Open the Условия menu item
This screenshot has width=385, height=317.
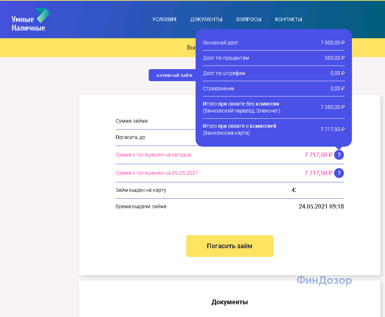(x=164, y=19)
